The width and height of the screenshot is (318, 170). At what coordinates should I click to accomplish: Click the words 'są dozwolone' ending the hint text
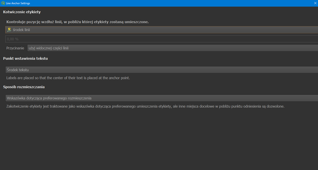(x=273, y=106)
